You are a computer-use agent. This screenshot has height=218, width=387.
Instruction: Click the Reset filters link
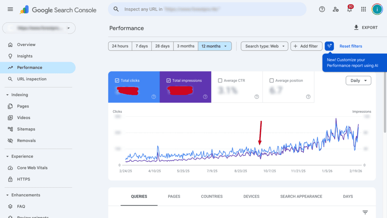coord(351,46)
